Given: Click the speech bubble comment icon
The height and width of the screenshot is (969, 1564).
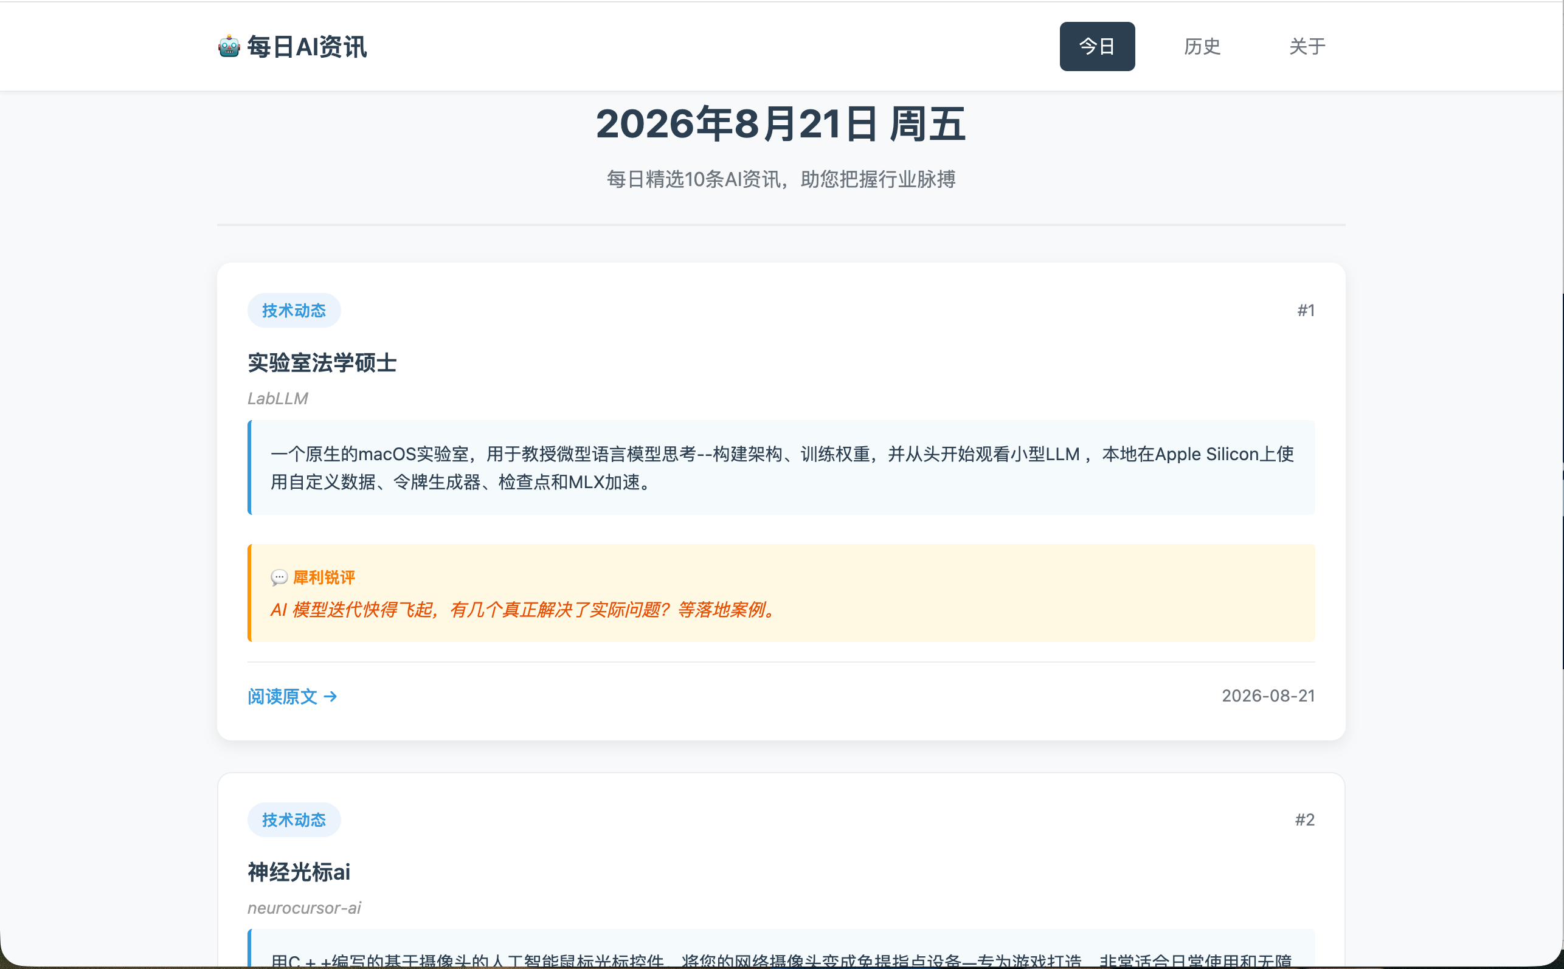Looking at the screenshot, I should (279, 578).
